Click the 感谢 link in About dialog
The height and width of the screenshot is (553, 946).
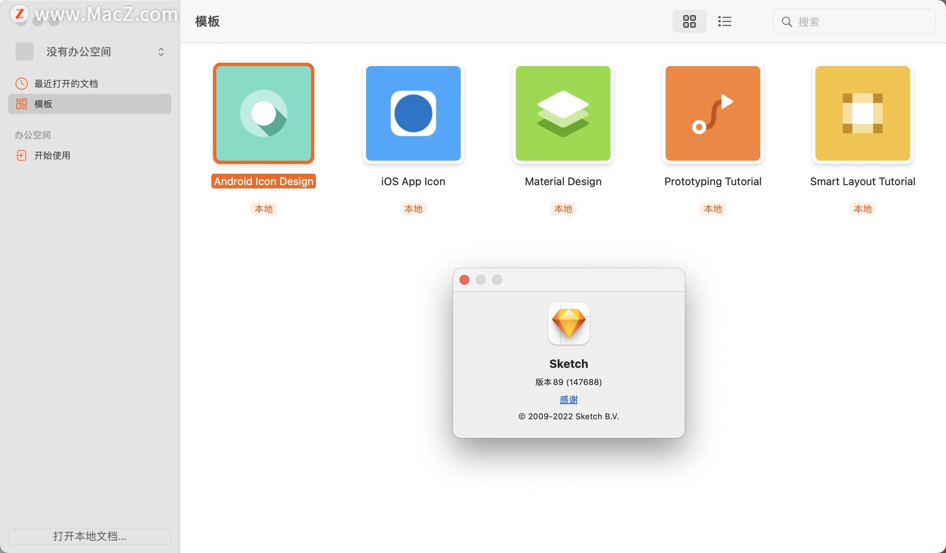click(x=569, y=400)
